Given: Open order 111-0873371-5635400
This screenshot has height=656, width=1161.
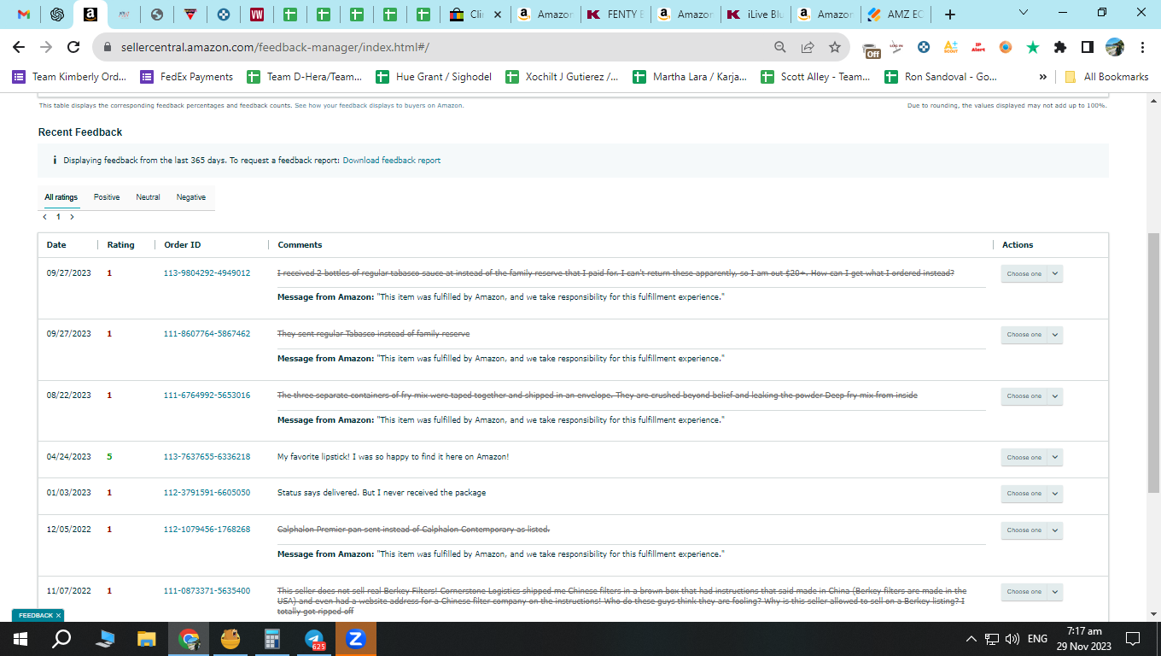Looking at the screenshot, I should pos(207,591).
